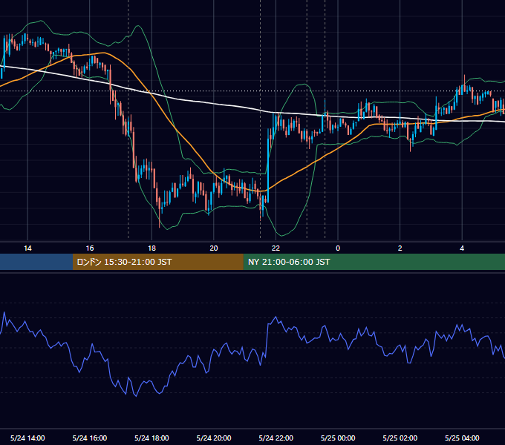Viewport: 505px width, 445px height.
Task: Click the 5/25 02:00 time label
Action: pos(400,438)
